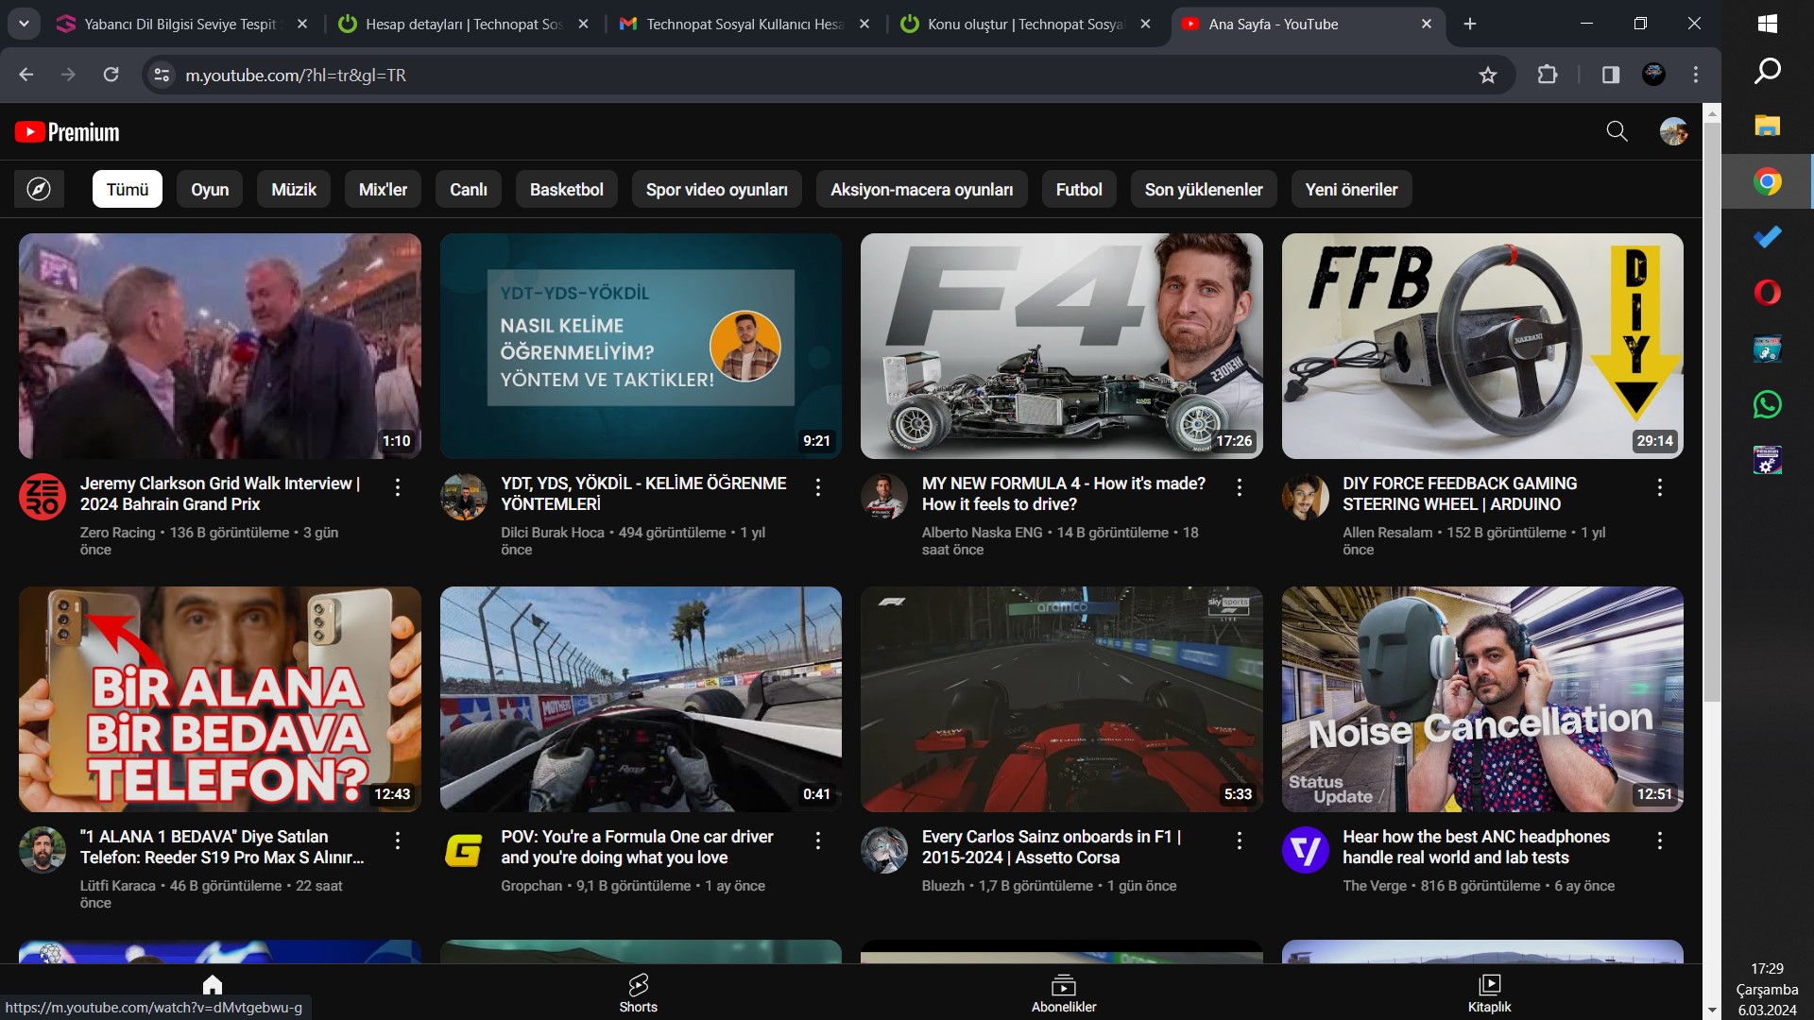The image size is (1814, 1020).
Task: Open the BİR ALANA BİR BEDAVA thumbnail
Action: 219,699
